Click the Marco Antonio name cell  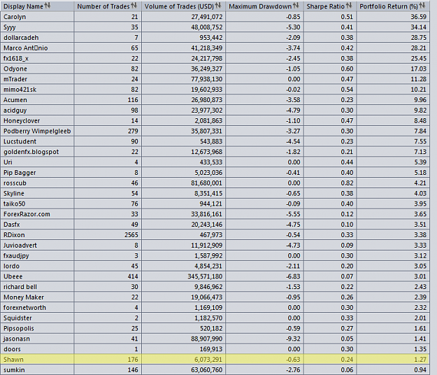pyautogui.click(x=38, y=48)
